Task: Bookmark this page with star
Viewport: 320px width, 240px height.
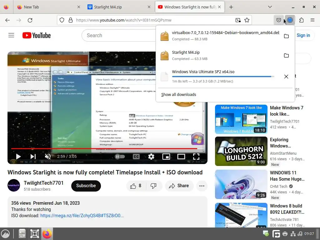Action: point(247,20)
